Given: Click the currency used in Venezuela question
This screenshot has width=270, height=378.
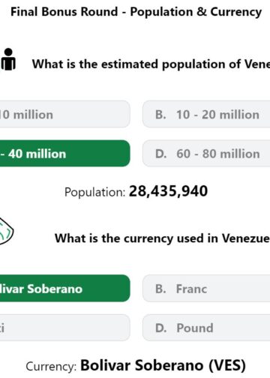Looking at the screenshot, I should pyautogui.click(x=162, y=238).
